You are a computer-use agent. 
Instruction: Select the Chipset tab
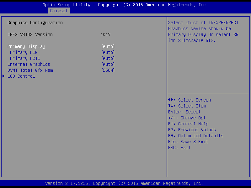[59, 11]
